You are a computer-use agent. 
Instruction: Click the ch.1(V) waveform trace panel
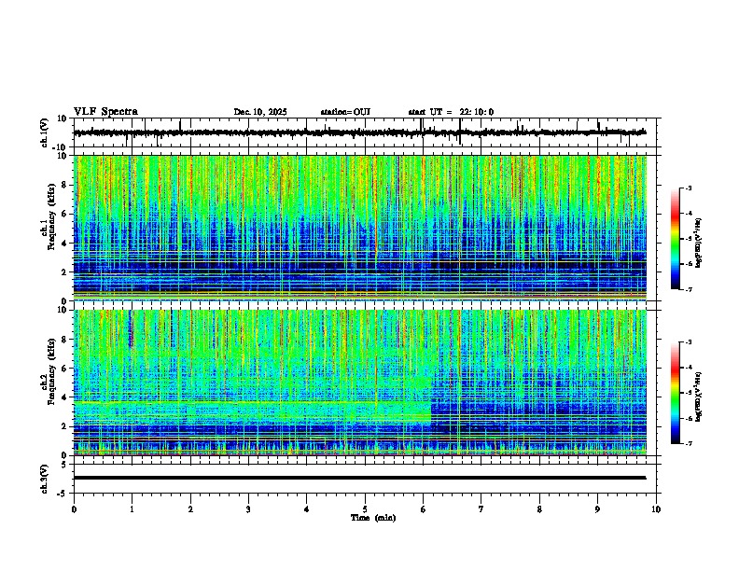(365, 132)
